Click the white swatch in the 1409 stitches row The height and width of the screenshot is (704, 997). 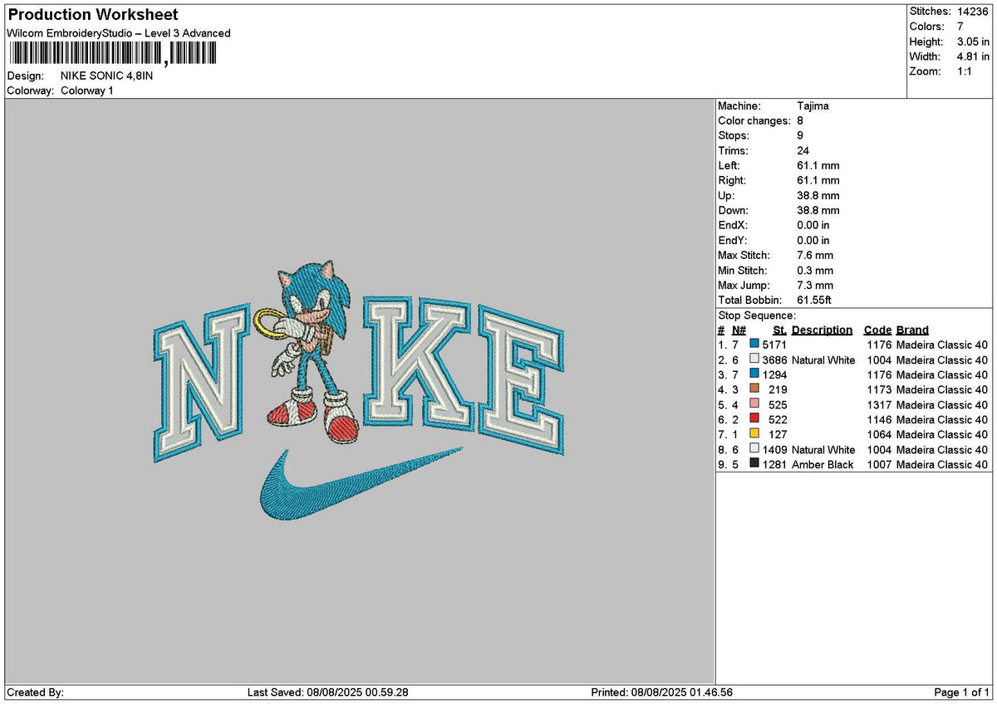pos(754,448)
